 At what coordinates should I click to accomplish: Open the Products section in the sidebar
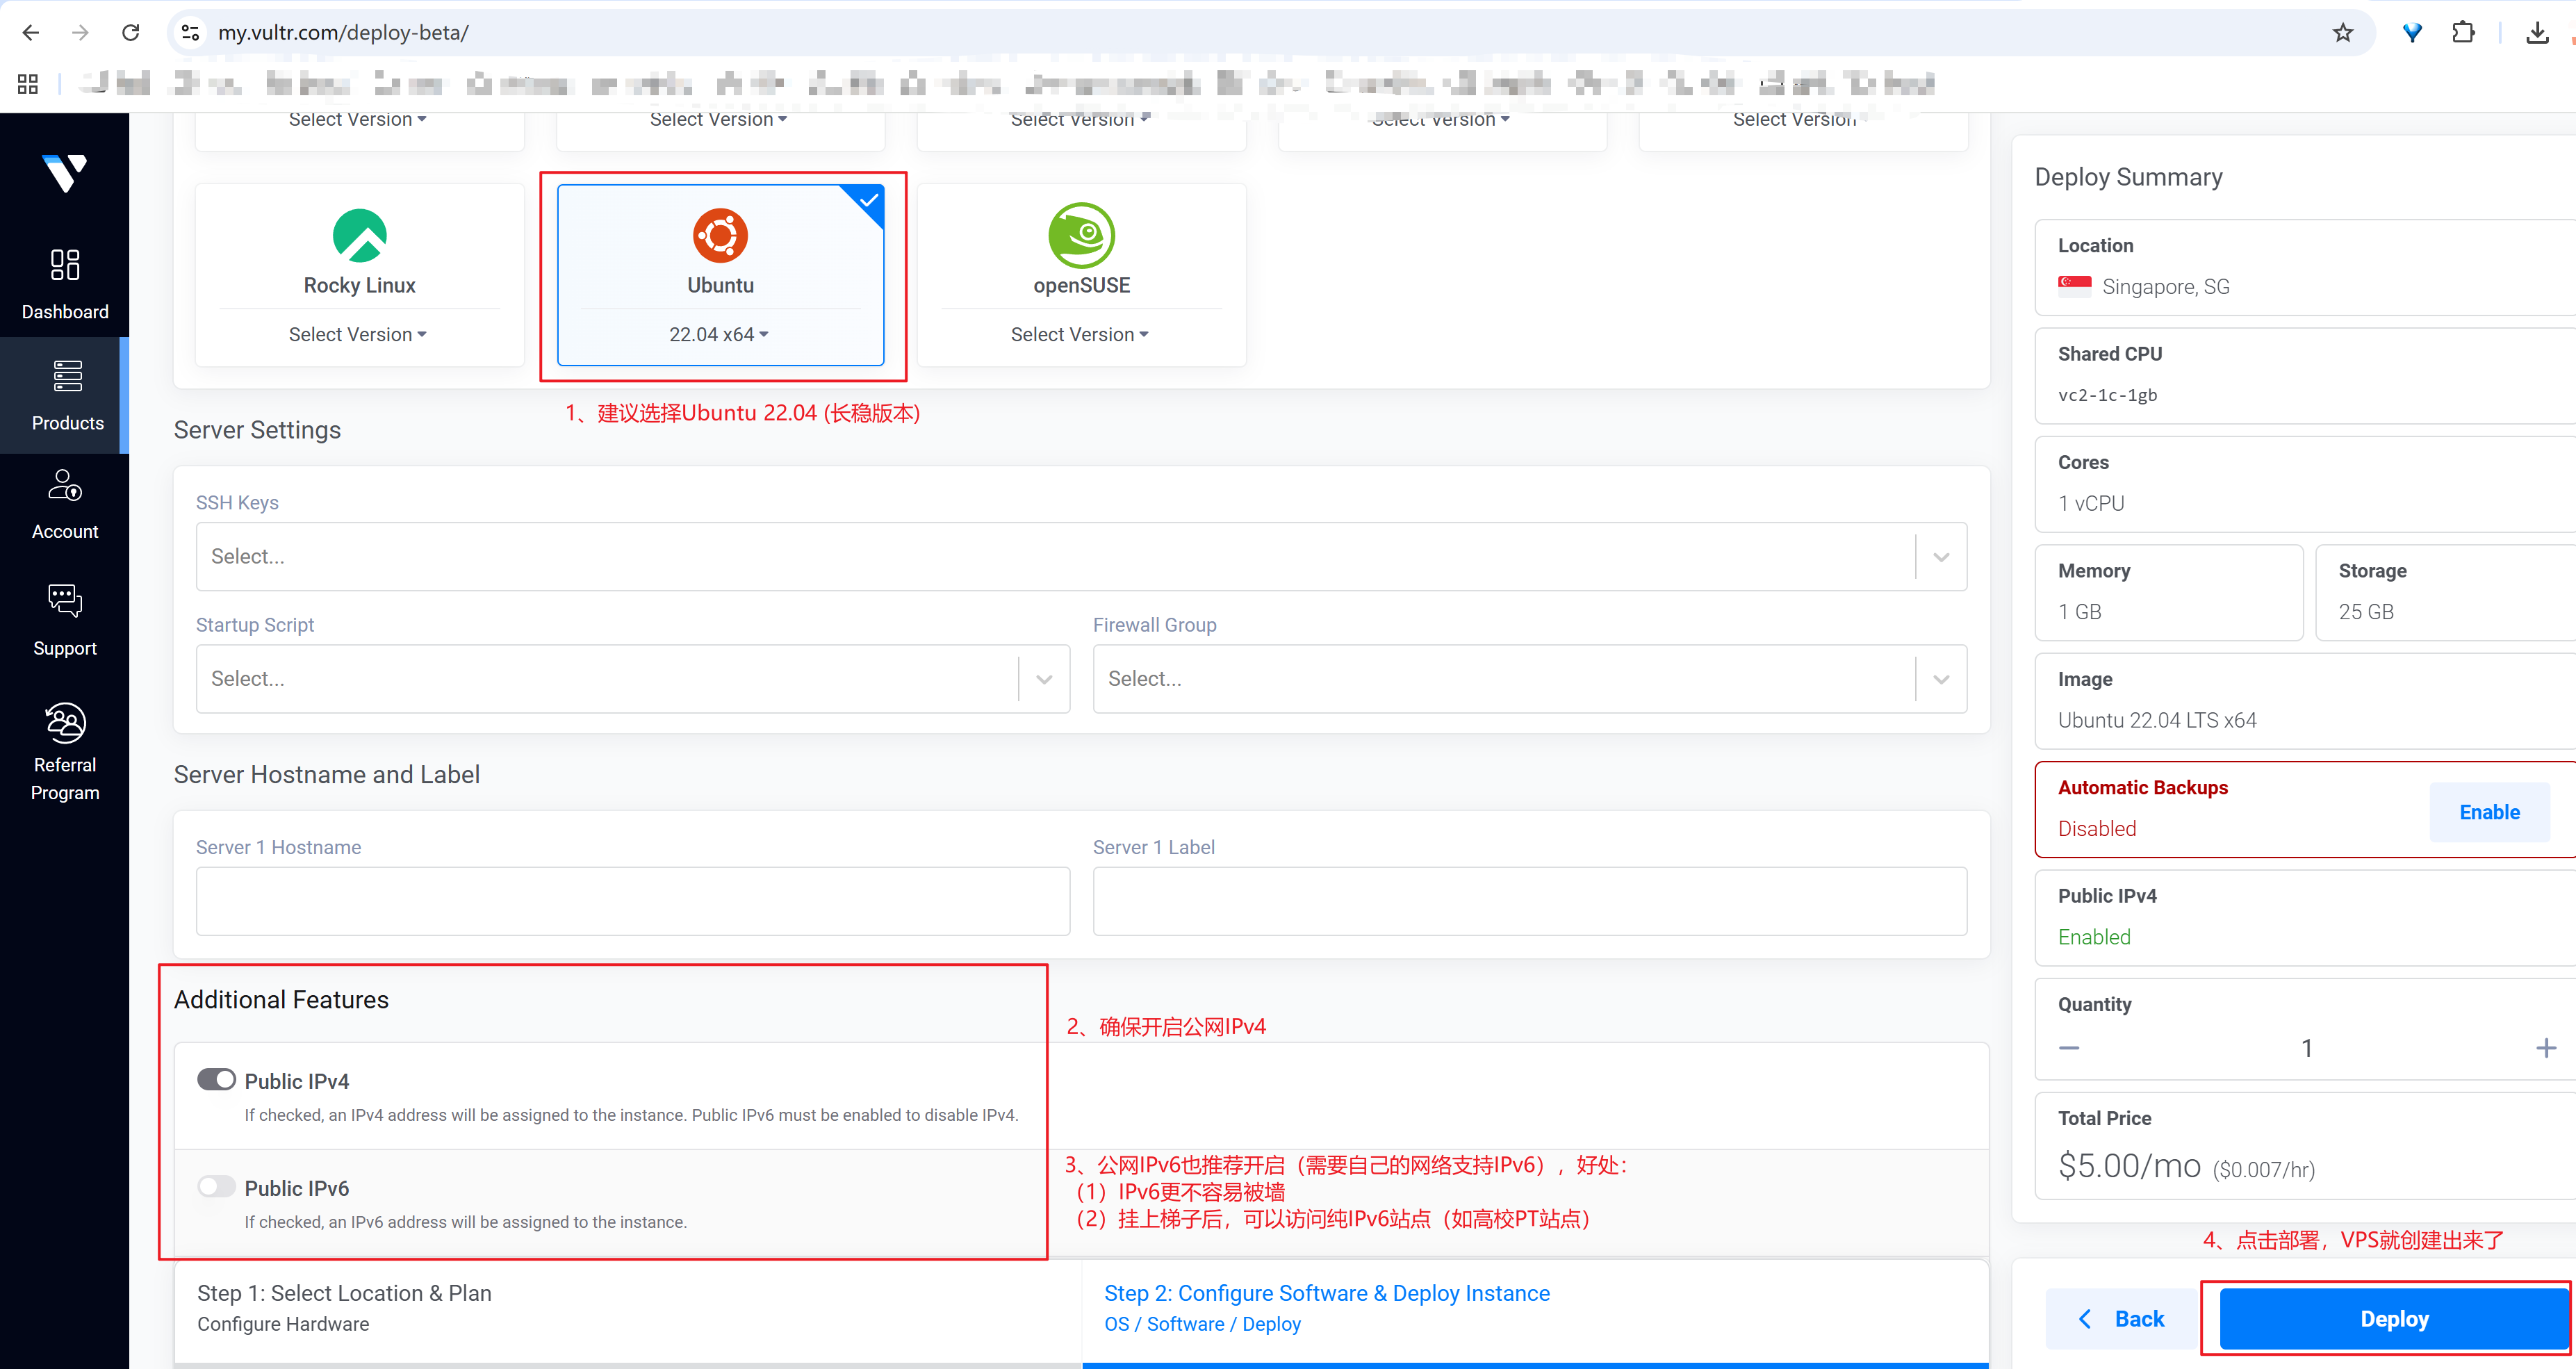66,395
